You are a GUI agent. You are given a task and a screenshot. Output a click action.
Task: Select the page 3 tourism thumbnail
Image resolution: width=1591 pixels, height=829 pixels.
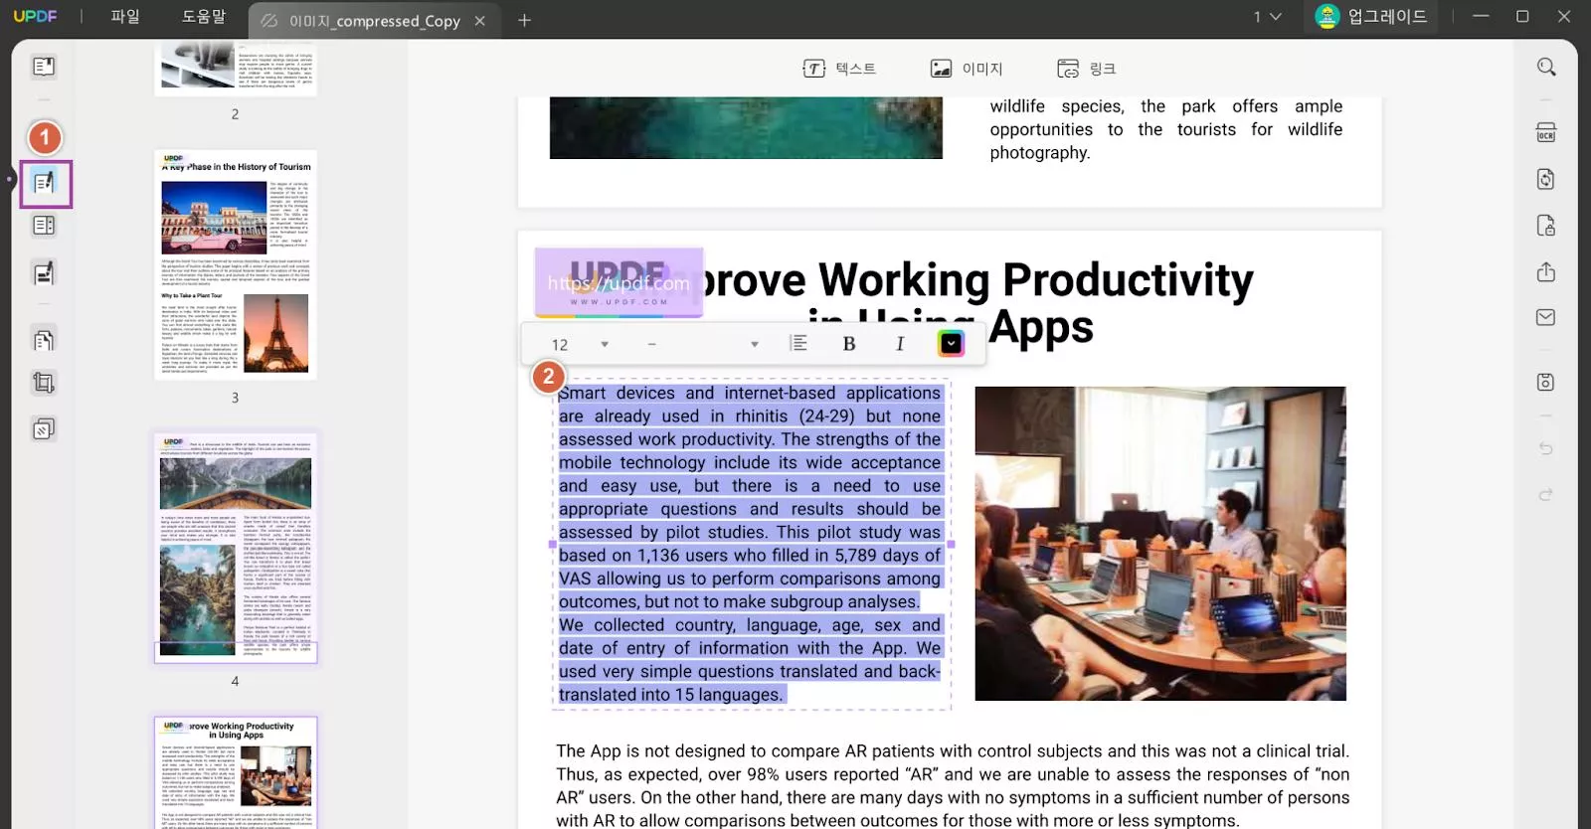pos(236,265)
